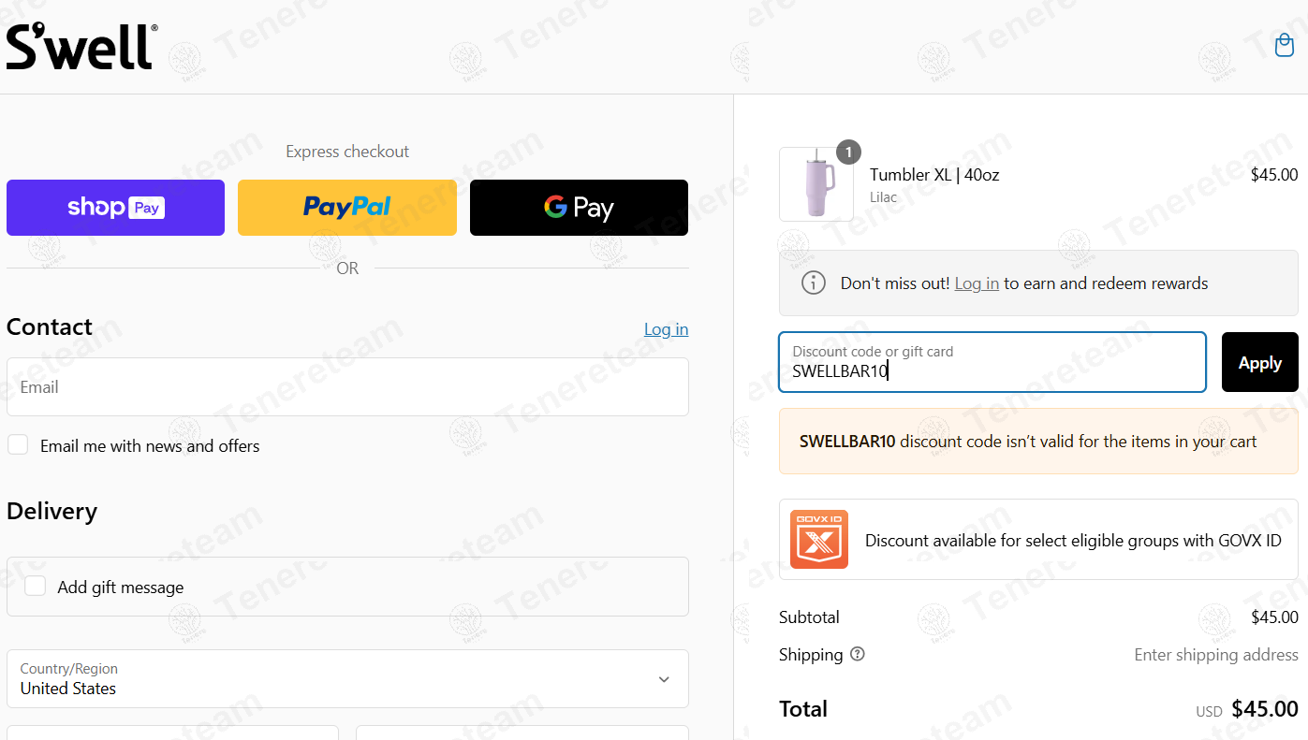Click the Total amount $45.00
This screenshot has width=1308, height=740.
point(1264,709)
